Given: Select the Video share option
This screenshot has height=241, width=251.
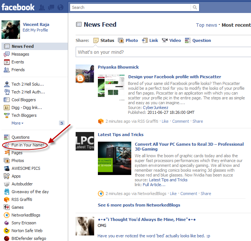Looking at the screenshot, I should point(171,40).
